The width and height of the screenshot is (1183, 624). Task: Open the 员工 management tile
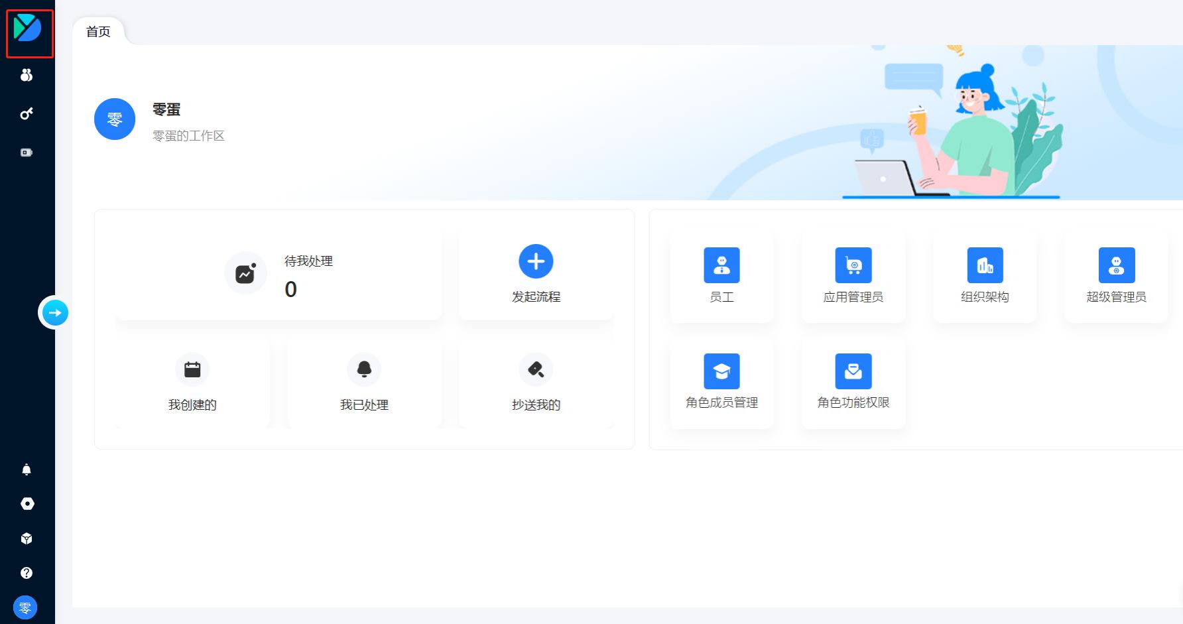pos(721,276)
